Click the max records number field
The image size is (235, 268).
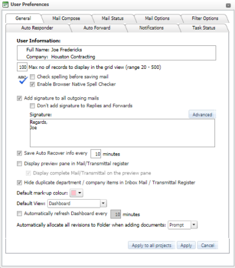pyautogui.click(x=22, y=67)
